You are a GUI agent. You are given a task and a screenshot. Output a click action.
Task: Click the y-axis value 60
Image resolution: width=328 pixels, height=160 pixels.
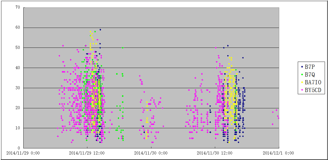[x=18, y=28]
